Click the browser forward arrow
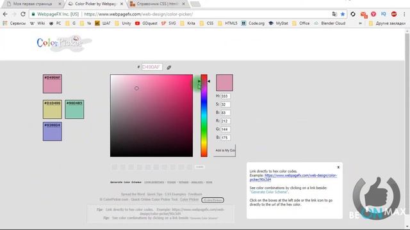Screen dimensions: 410x230 click(14, 14)
